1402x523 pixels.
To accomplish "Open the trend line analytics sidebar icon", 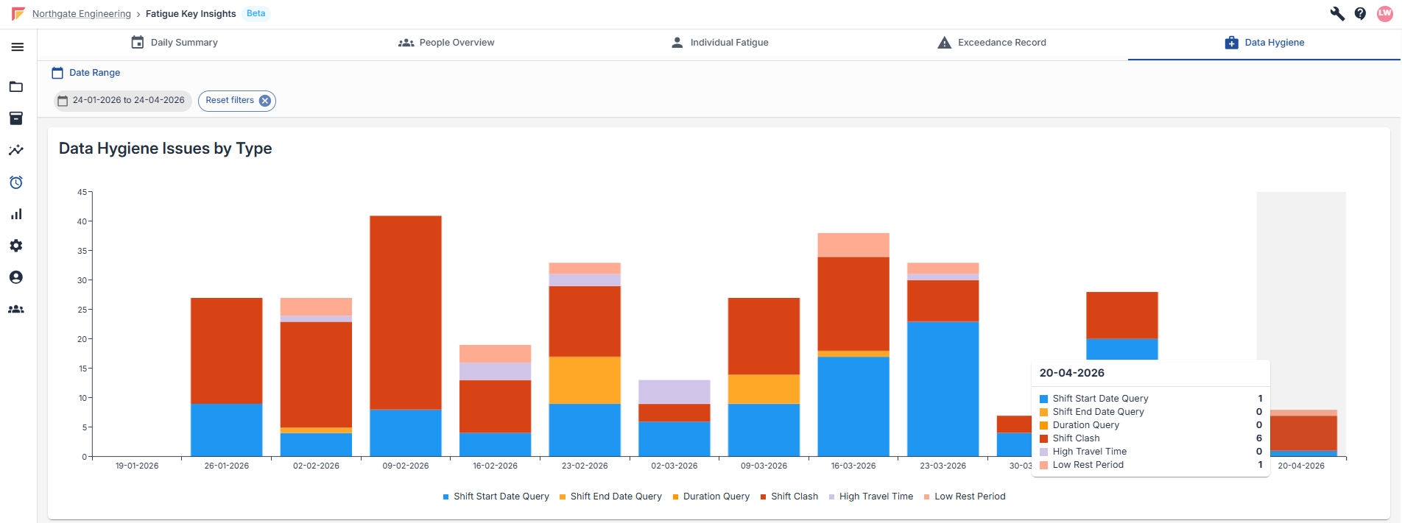I will (16, 150).
